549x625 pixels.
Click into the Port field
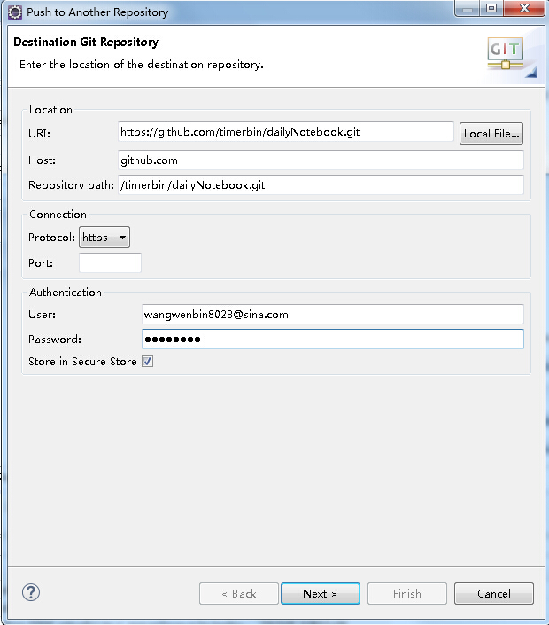(x=111, y=263)
